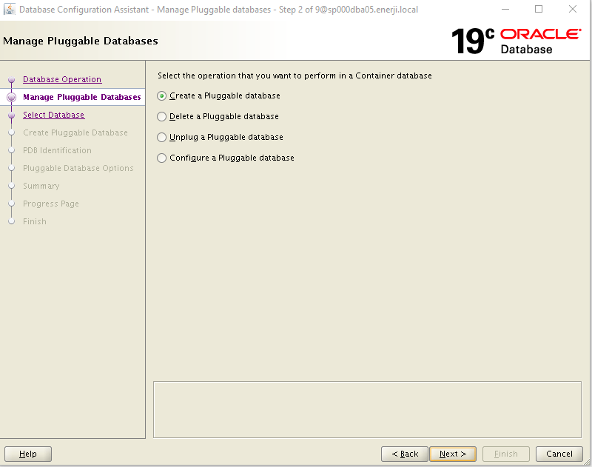The height and width of the screenshot is (467, 592).
Task: Click the 'Pluggable Database Options' step text
Action: (78, 168)
